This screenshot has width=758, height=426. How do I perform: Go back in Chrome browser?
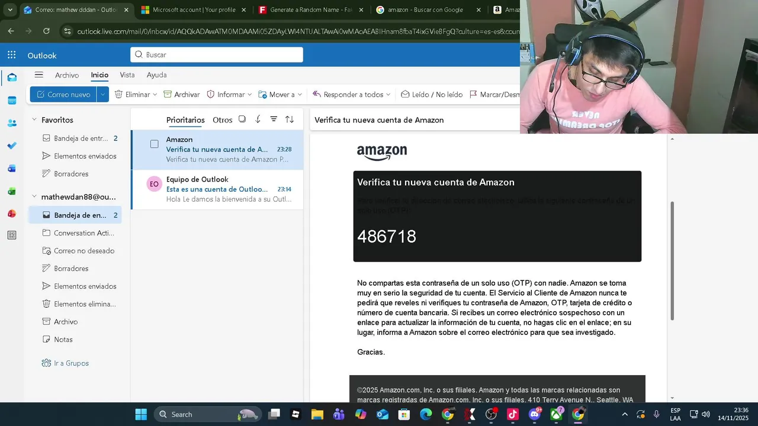(x=11, y=31)
